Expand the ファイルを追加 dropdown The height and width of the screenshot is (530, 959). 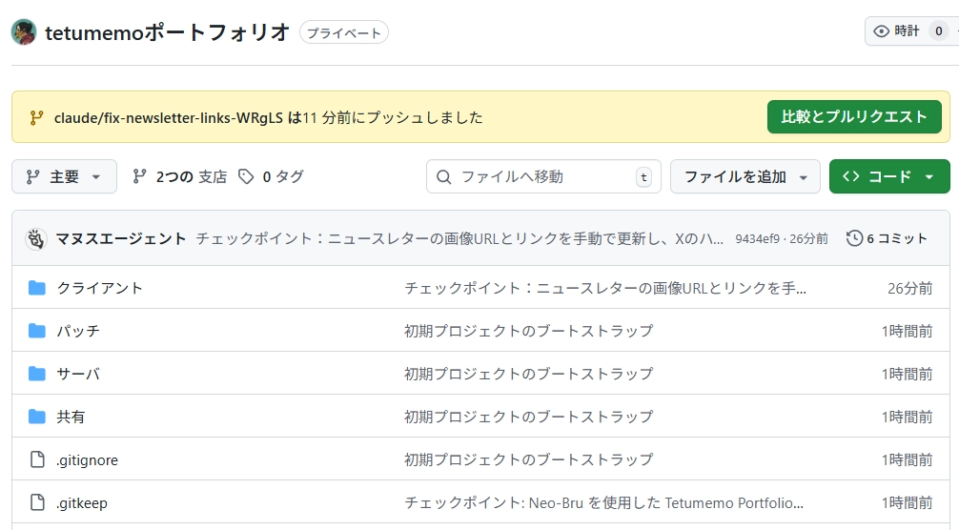point(745,176)
